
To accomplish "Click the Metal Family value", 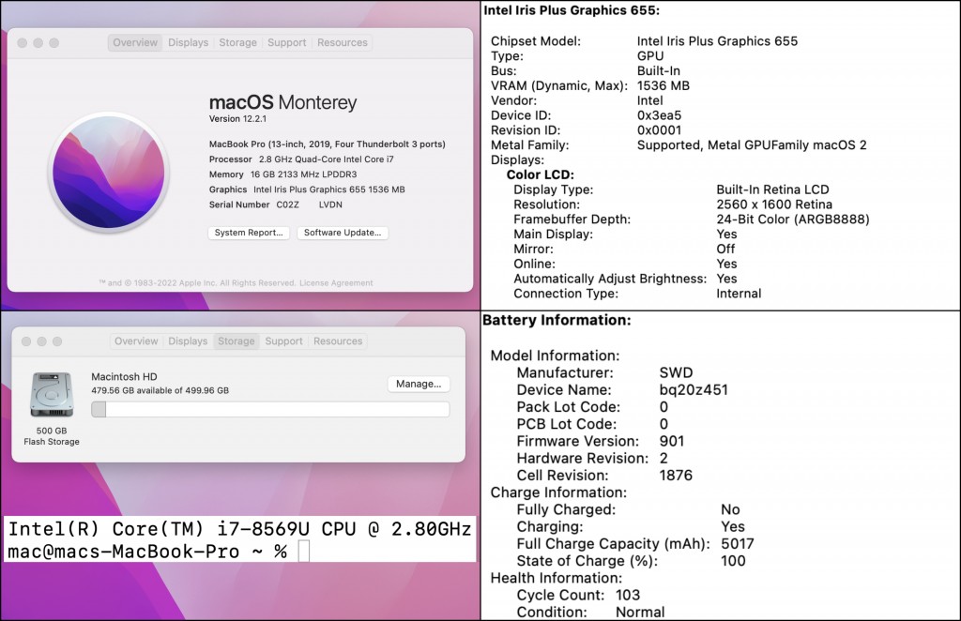I will click(752, 145).
